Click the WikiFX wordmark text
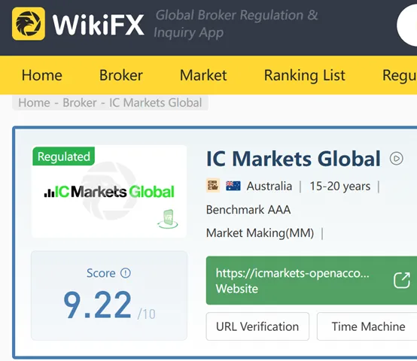The width and height of the screenshot is (417, 361). click(x=98, y=25)
